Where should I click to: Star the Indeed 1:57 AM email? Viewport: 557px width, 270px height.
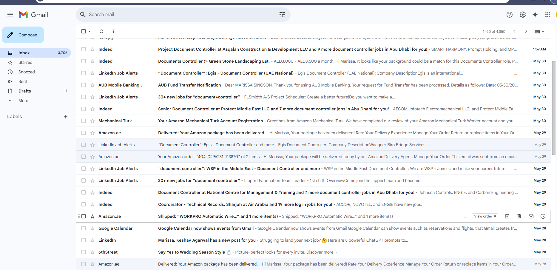(x=92, y=49)
